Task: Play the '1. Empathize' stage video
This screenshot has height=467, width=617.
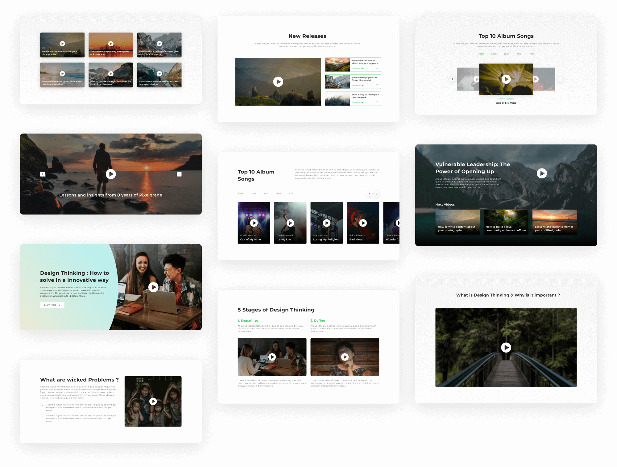Action: tap(272, 357)
